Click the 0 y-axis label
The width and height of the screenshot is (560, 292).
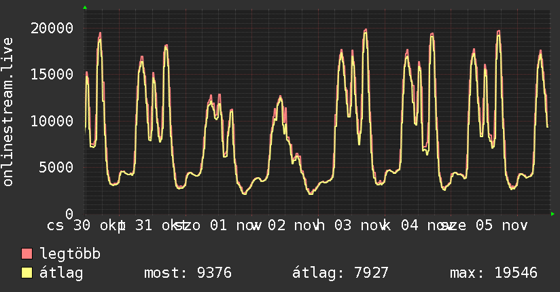coord(69,214)
